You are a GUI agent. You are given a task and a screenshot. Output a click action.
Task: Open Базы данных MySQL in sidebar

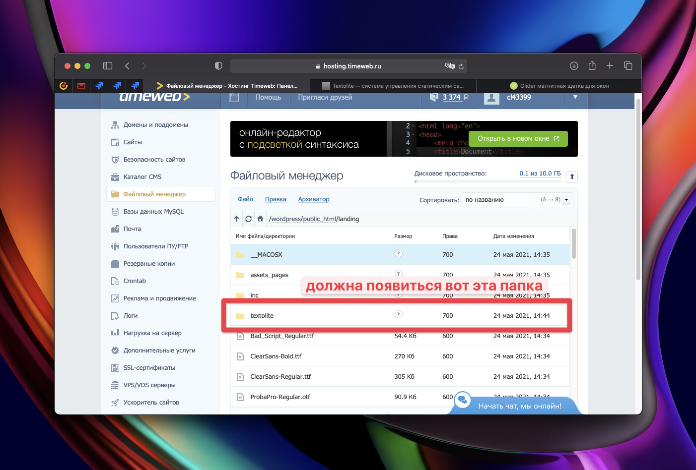click(x=153, y=212)
